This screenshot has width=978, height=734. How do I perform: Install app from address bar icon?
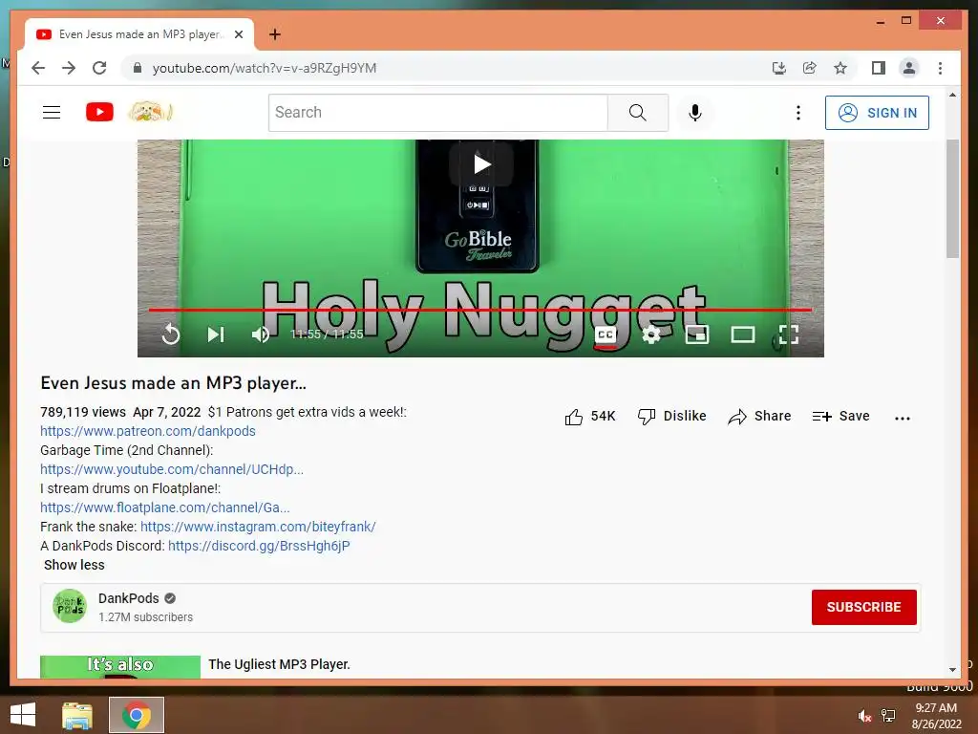pos(779,68)
